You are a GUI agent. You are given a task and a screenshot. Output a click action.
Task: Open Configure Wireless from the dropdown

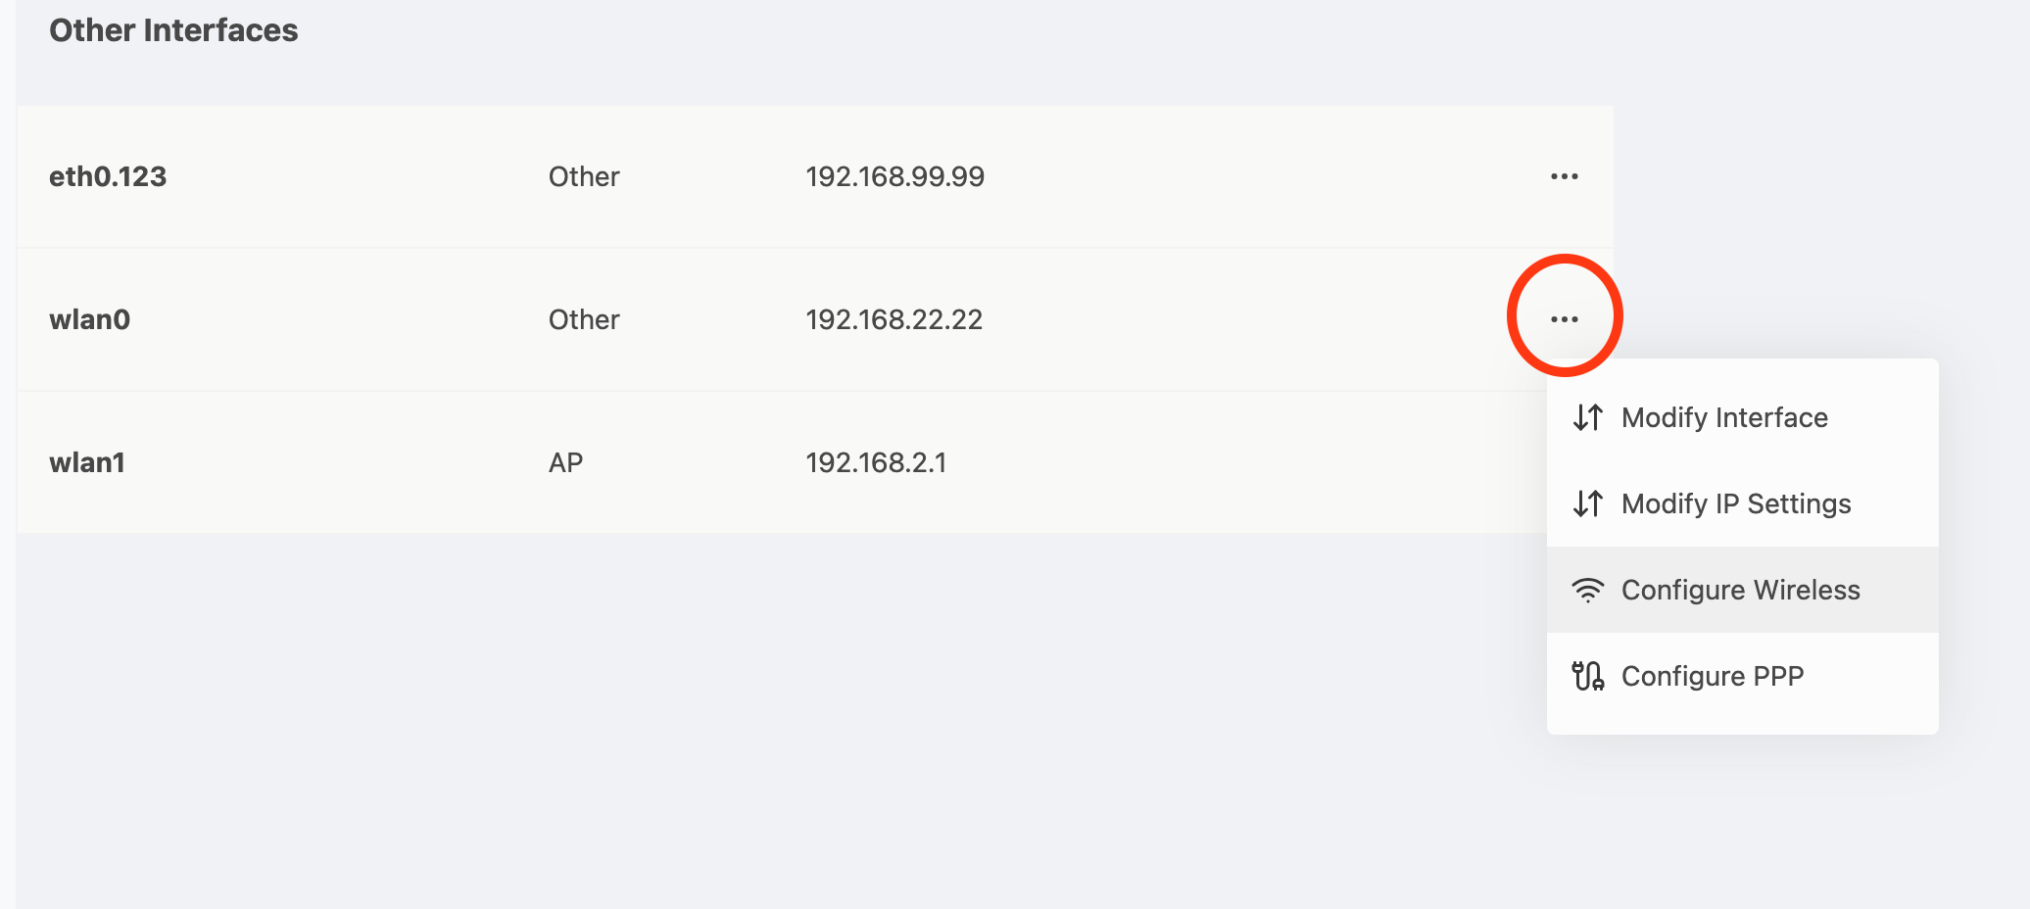[x=1742, y=590]
